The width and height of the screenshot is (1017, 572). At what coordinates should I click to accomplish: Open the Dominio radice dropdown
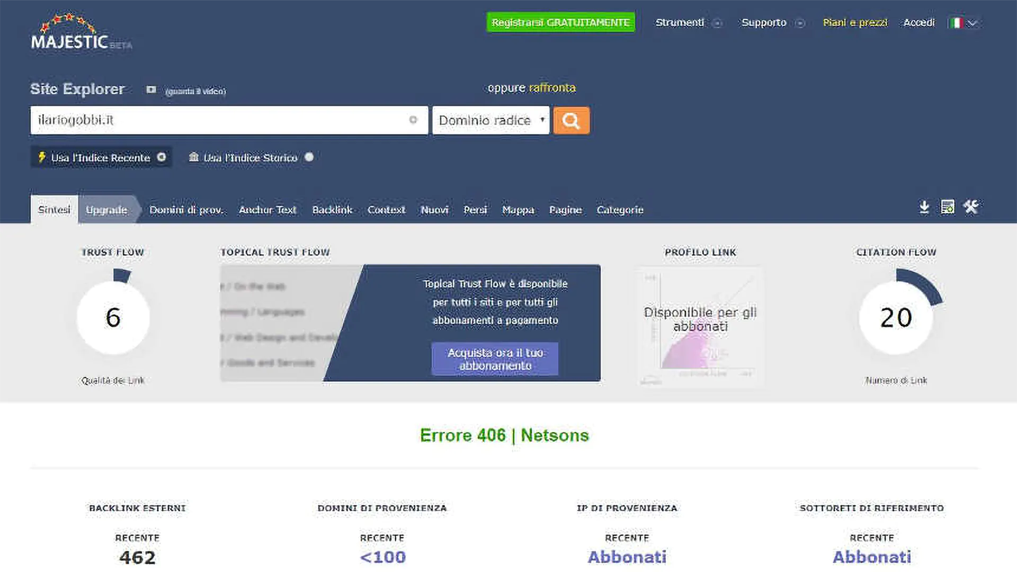pos(490,121)
